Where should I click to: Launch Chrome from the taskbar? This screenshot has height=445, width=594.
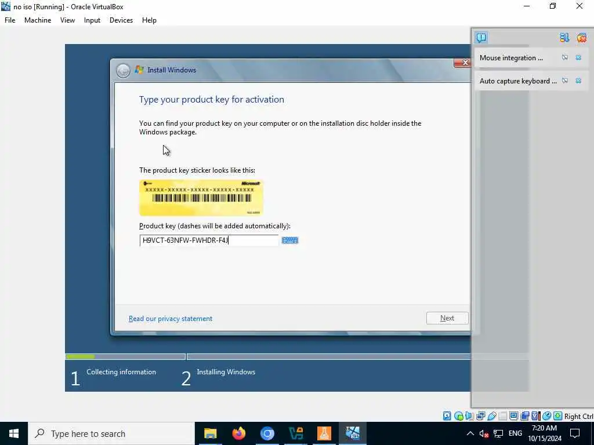[x=267, y=433]
